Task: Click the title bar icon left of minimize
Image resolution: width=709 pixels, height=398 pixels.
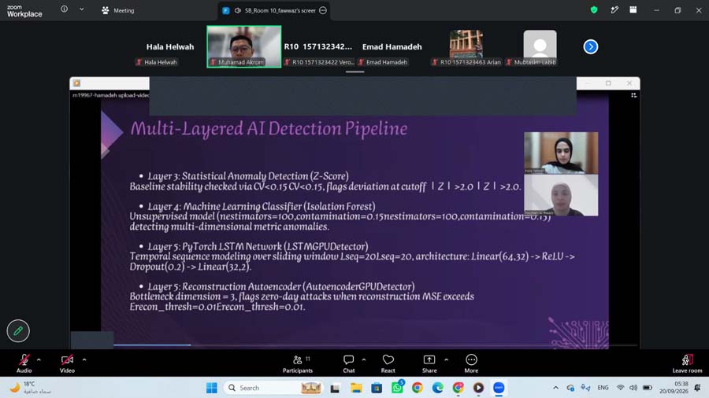Action: pyautogui.click(x=633, y=10)
